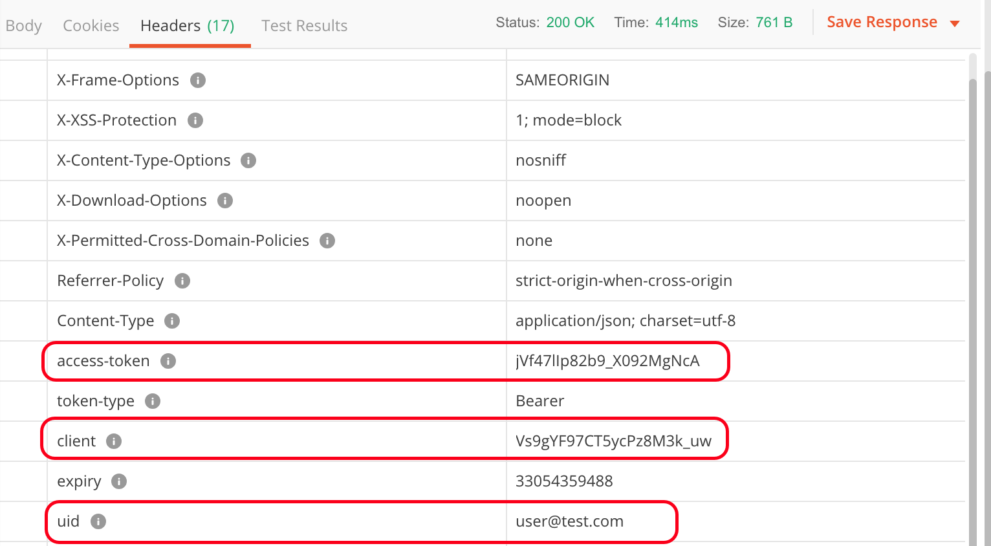
Task: Click the access-token value jVf47lIp82b9_X092MgNcA
Action: pyautogui.click(x=607, y=361)
